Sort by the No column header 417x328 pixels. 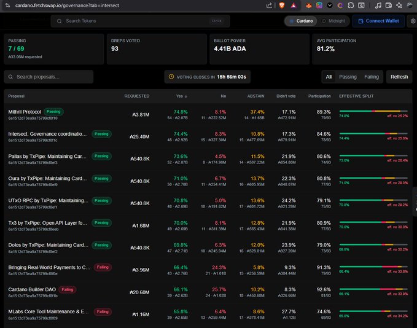pos(224,96)
